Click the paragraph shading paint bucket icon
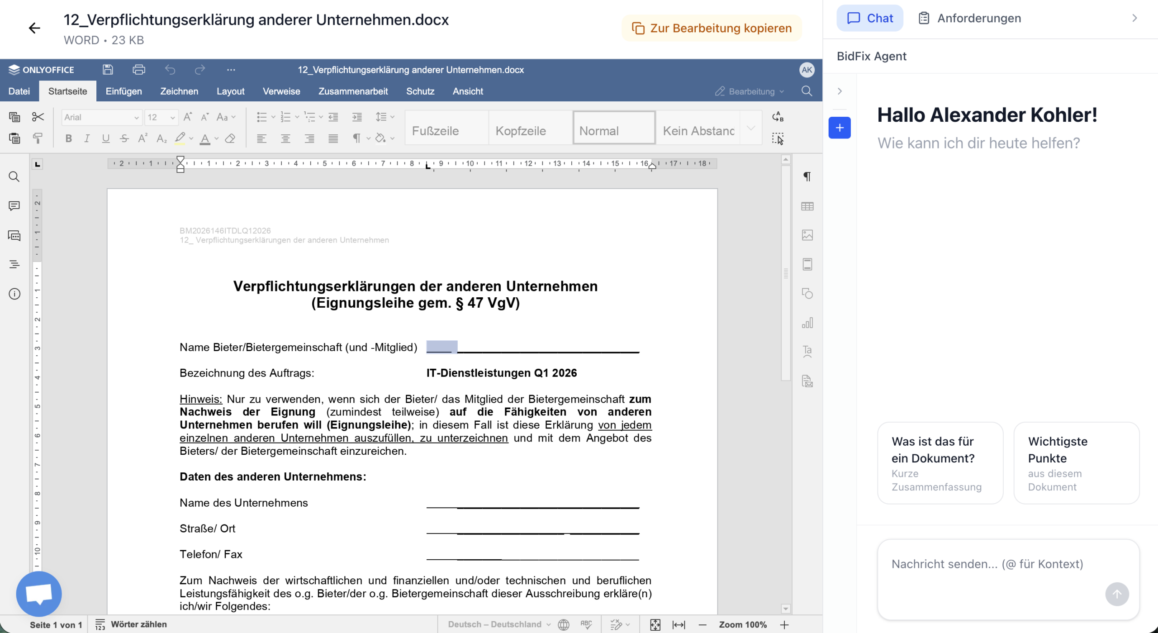 pos(380,138)
